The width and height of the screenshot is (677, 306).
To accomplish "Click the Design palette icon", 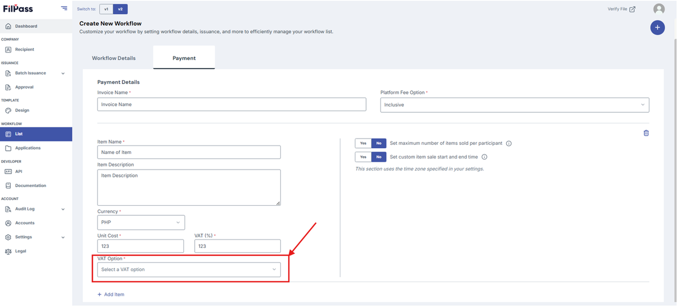I will [8, 110].
